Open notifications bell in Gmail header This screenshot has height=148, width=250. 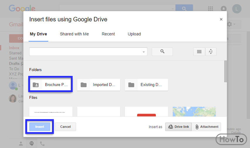[x=224, y=9]
